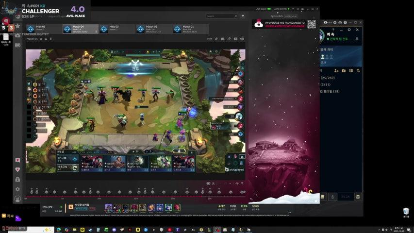This screenshot has height=233, width=414.
Task: Open the premium diamond icon in sidebar
Action: [x=17, y=169]
